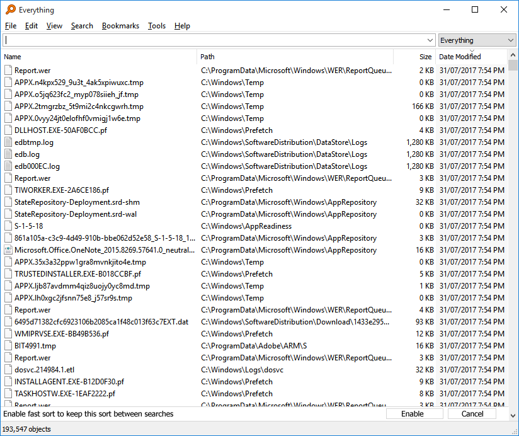
Task: Sort by the Date Modified column header
Action: coord(471,57)
